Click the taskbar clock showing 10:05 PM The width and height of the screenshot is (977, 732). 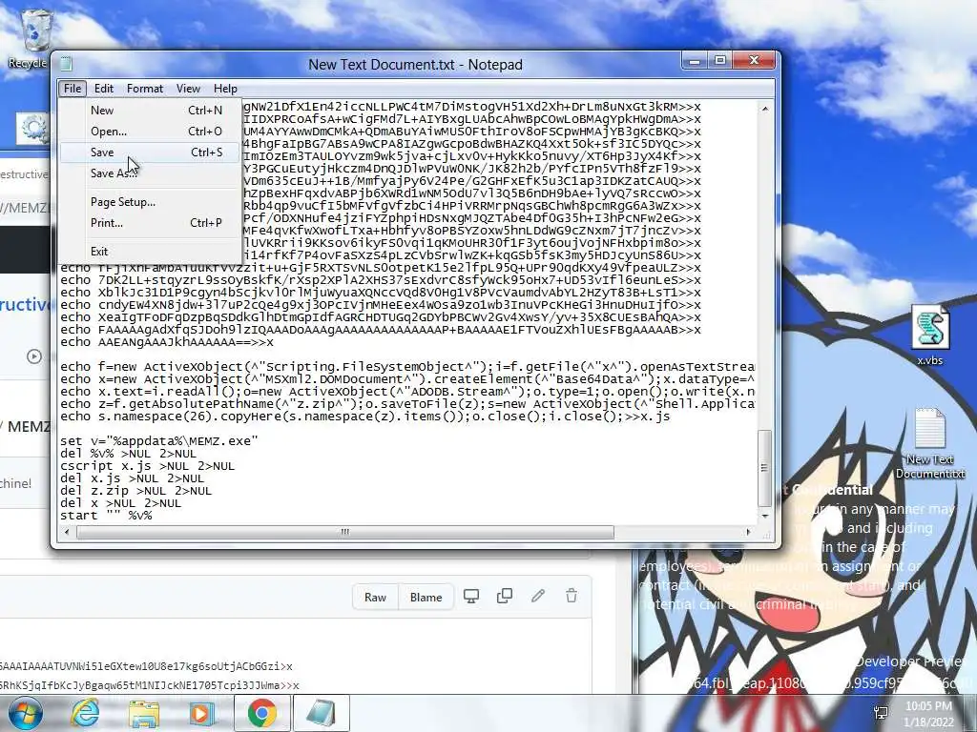point(928,714)
